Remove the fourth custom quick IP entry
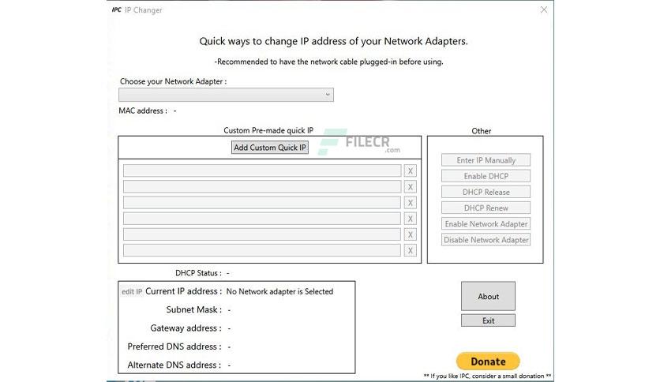Screen dimensions: 660x382 (410, 219)
